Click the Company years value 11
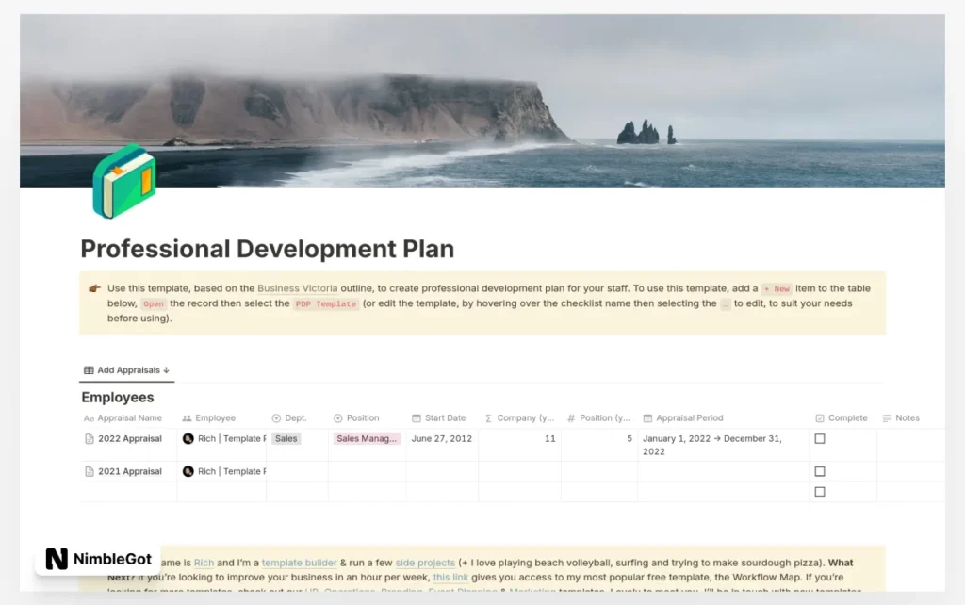 (x=550, y=439)
